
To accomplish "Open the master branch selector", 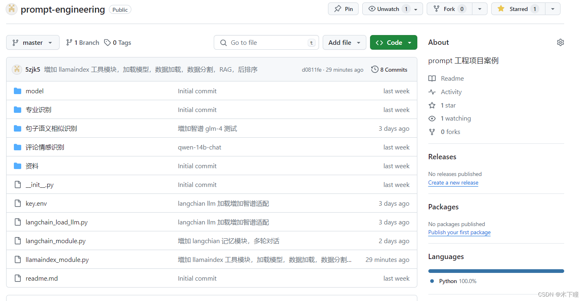I will [x=33, y=42].
